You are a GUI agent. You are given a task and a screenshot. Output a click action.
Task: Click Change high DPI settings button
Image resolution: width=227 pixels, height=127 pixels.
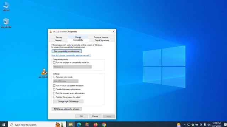click(x=68, y=102)
